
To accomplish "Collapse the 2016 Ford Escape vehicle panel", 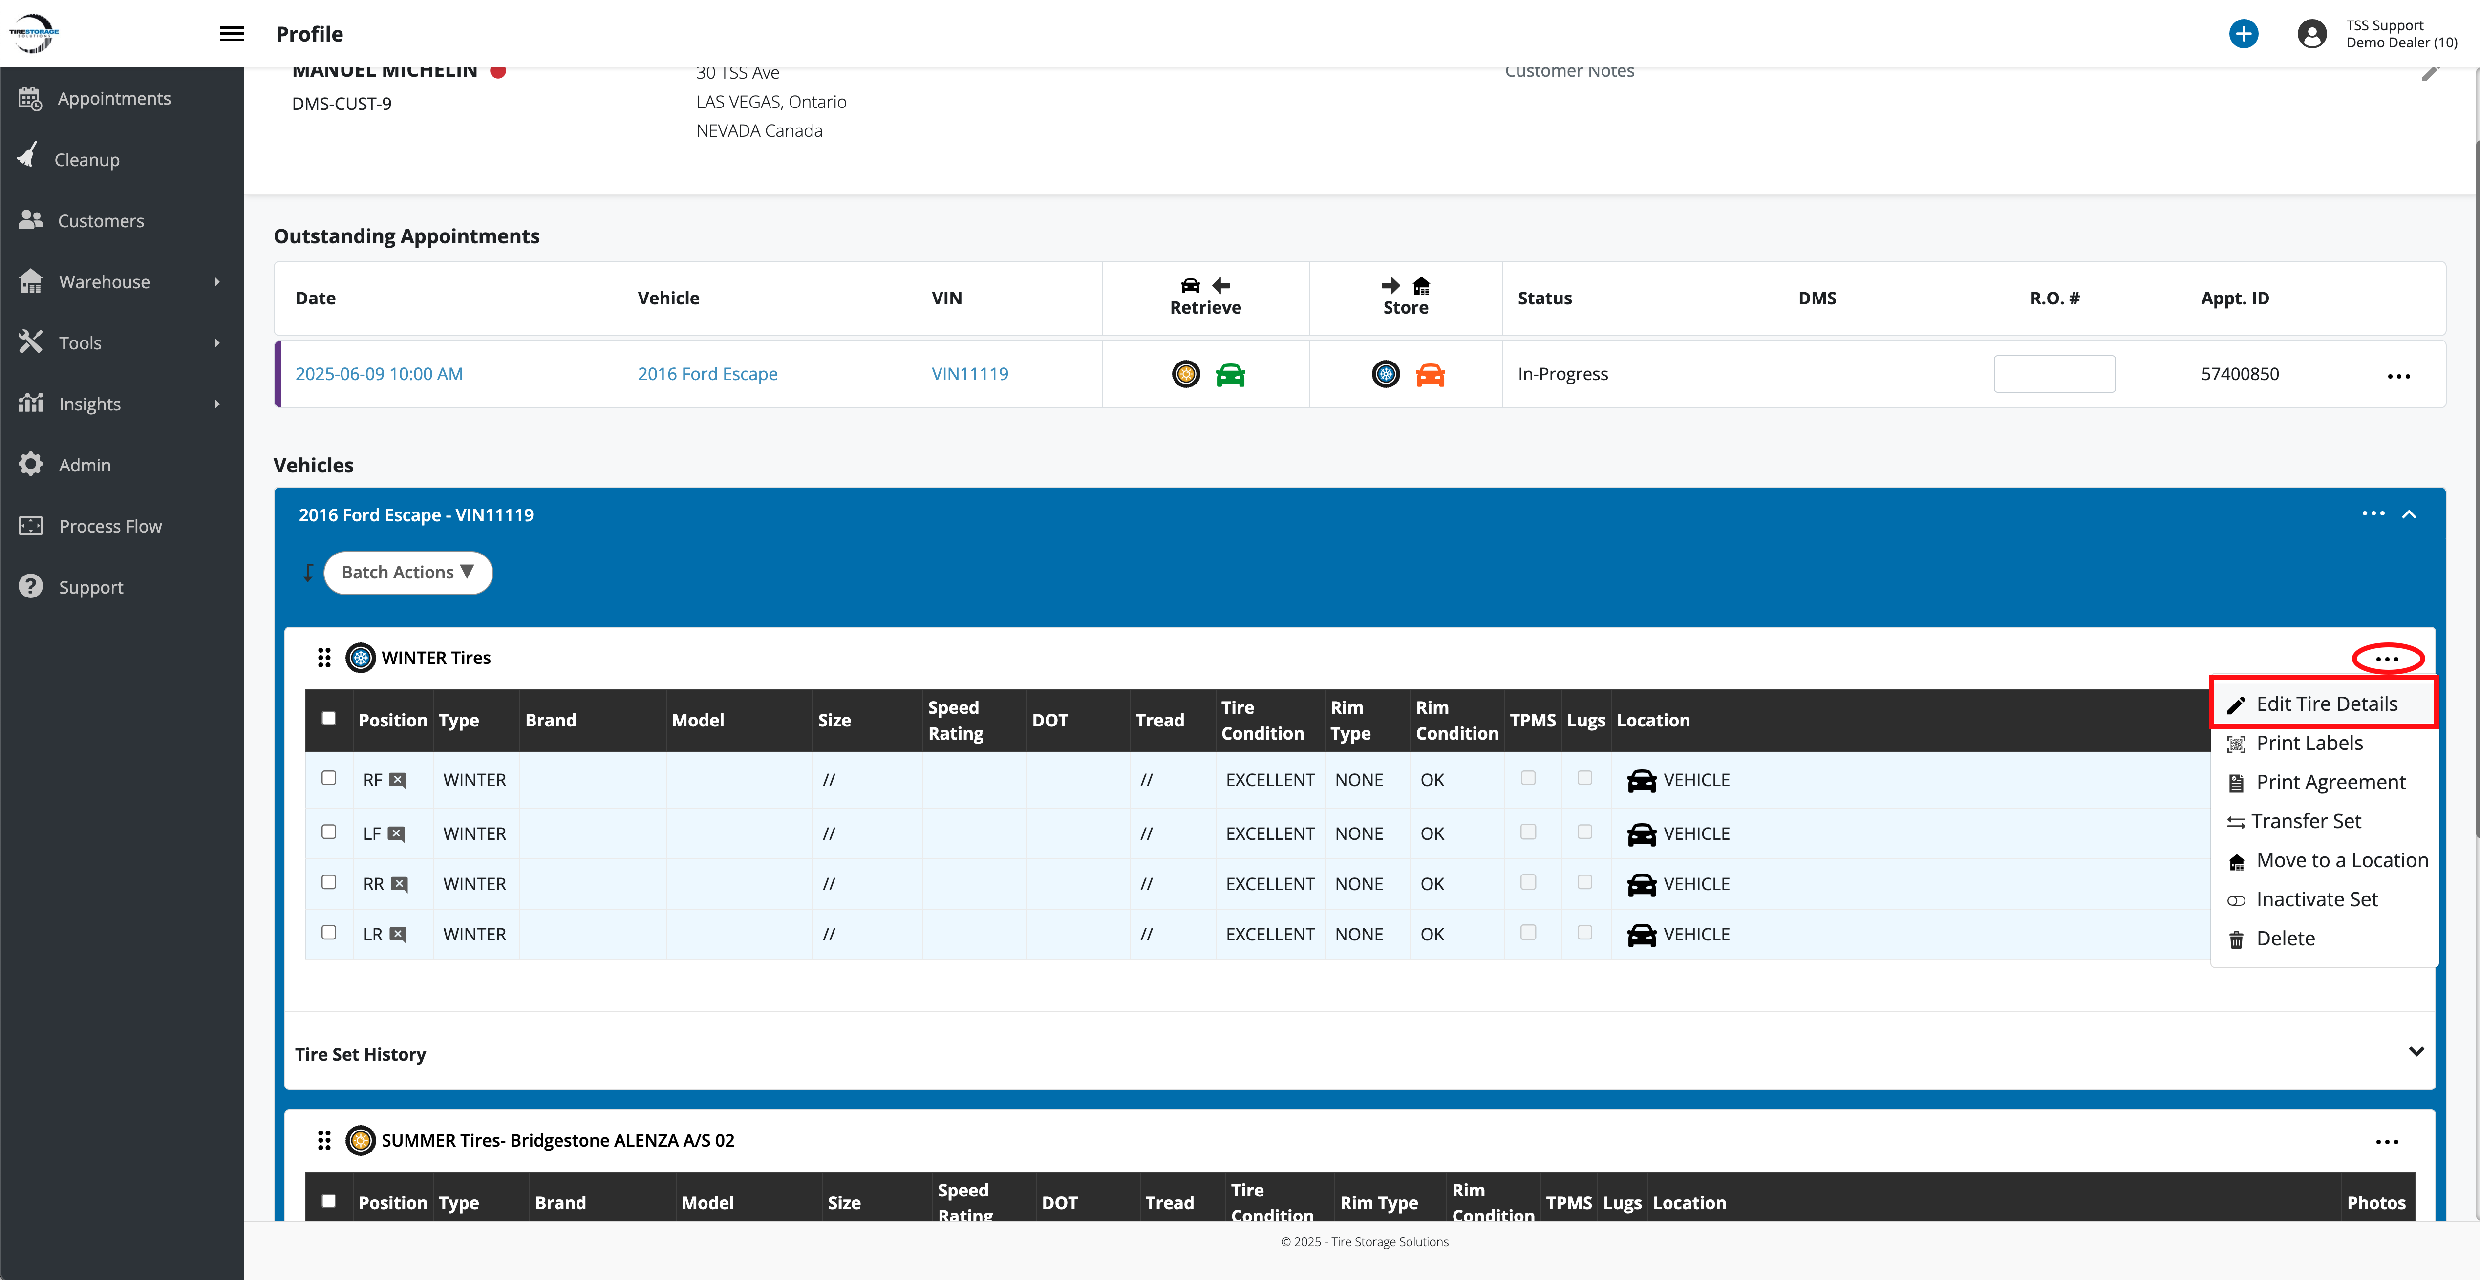I will [2409, 515].
